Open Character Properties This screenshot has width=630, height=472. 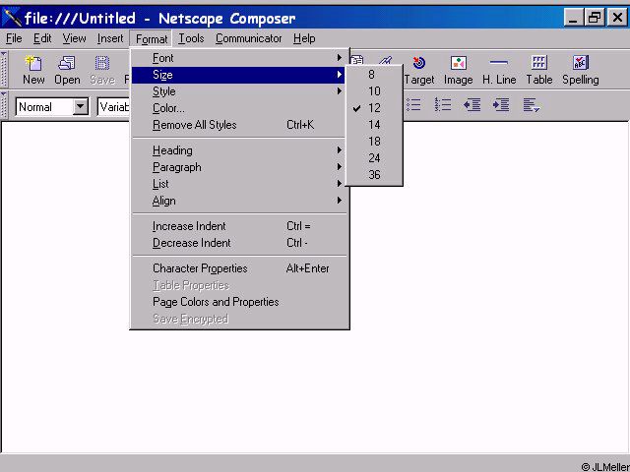pyautogui.click(x=239, y=268)
